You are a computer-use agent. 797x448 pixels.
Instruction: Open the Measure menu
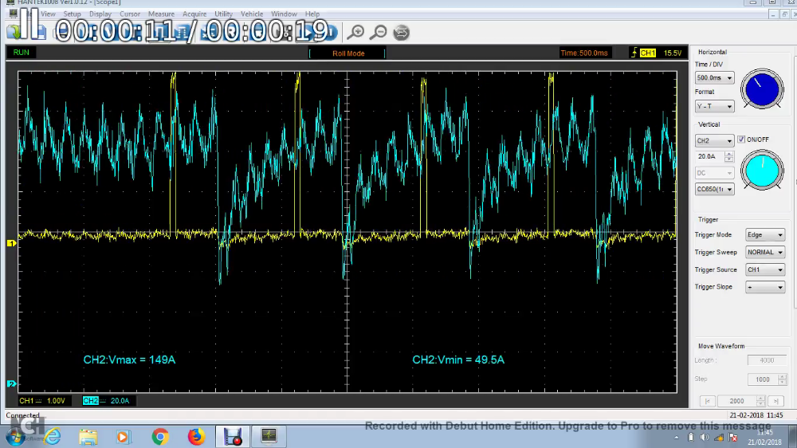(161, 14)
